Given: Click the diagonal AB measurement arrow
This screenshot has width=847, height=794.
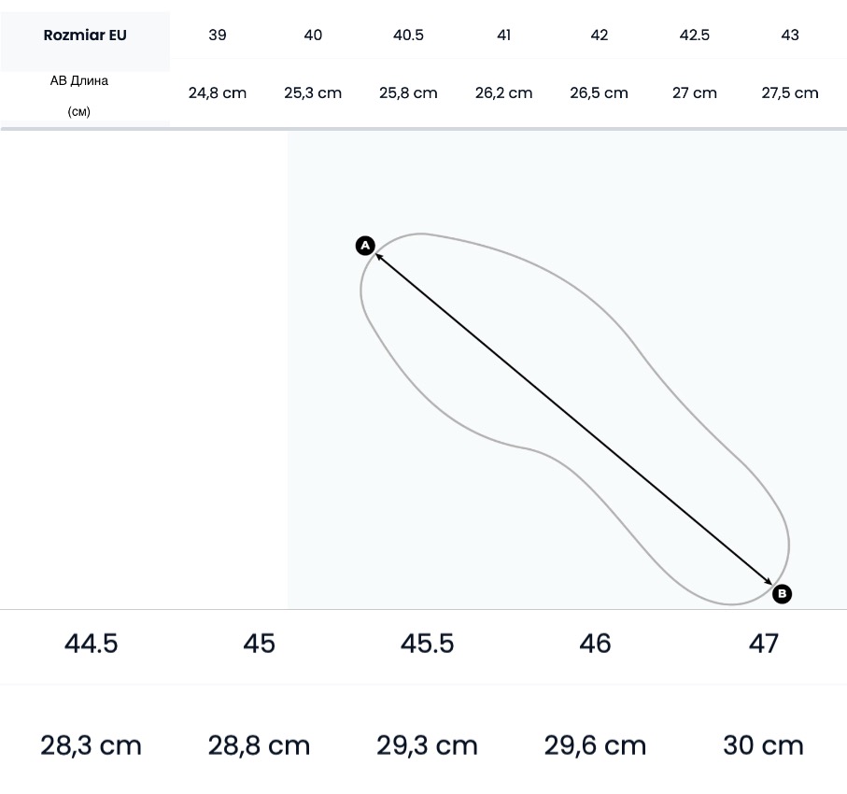Looking at the screenshot, I should [x=573, y=418].
